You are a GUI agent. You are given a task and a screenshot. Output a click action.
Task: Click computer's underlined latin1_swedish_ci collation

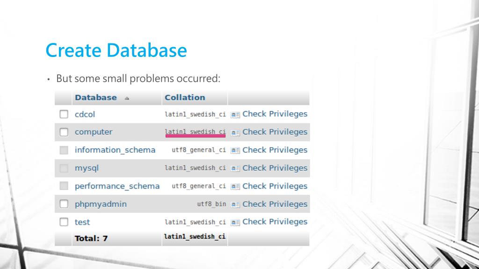click(195, 132)
